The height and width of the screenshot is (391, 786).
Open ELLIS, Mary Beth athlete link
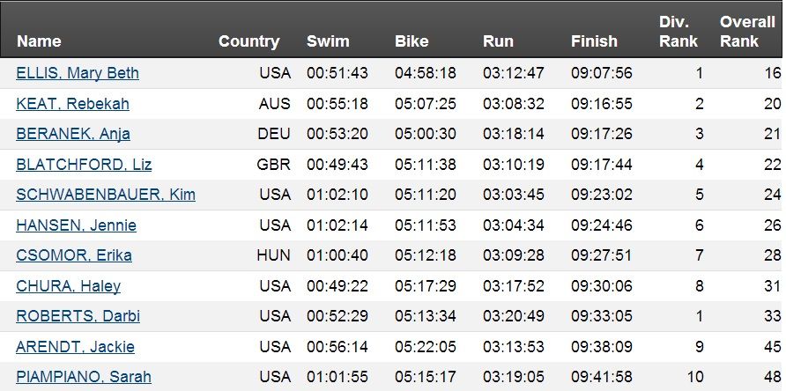pos(78,73)
